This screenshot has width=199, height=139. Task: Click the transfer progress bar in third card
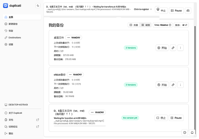click(x=80, y=126)
